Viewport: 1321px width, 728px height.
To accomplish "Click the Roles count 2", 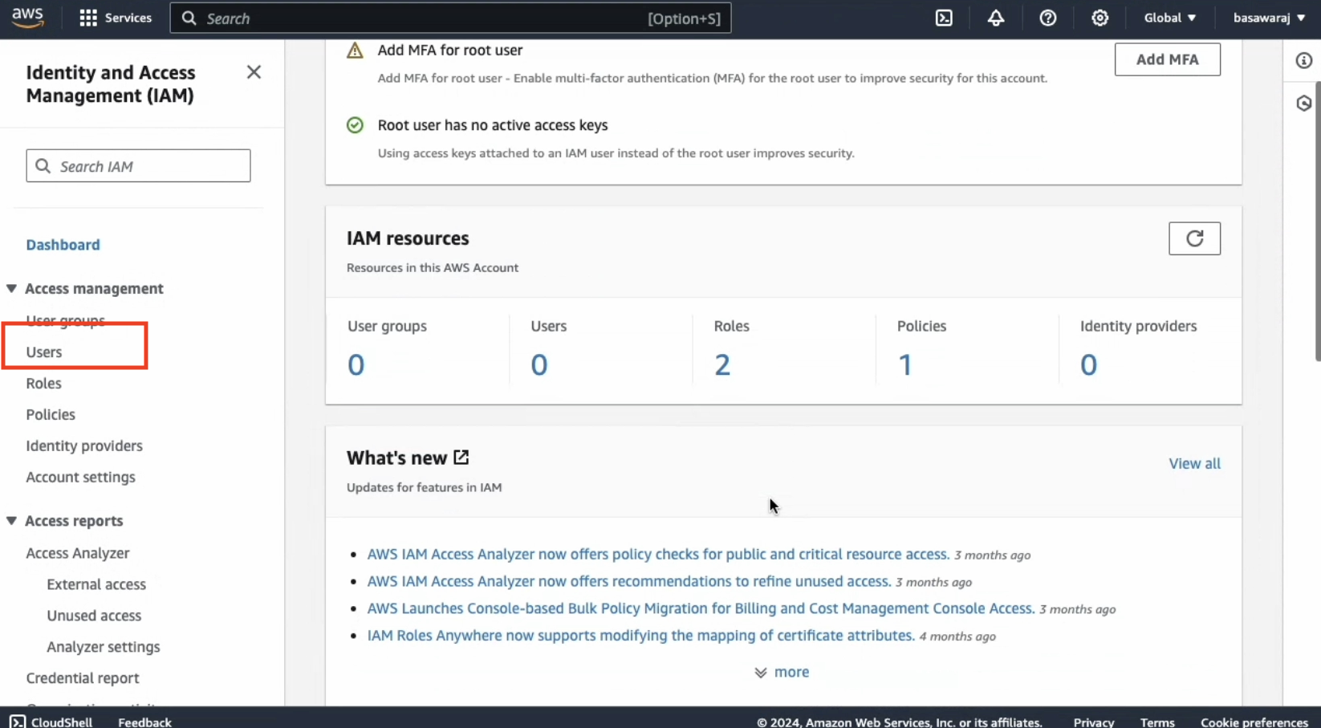I will [x=722, y=365].
